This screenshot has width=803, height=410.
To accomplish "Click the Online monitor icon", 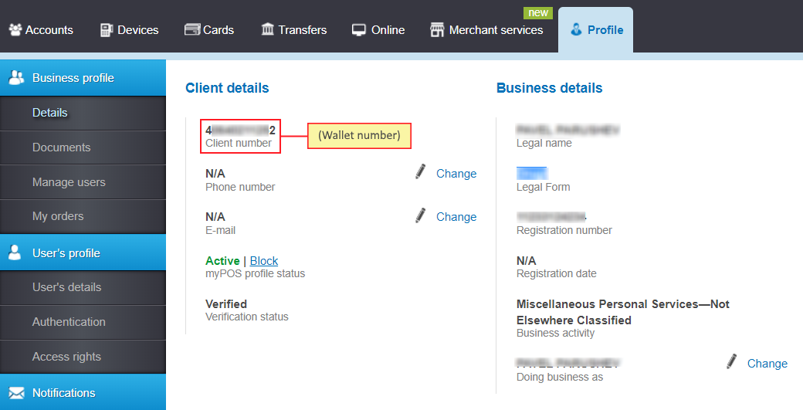I will coord(359,30).
